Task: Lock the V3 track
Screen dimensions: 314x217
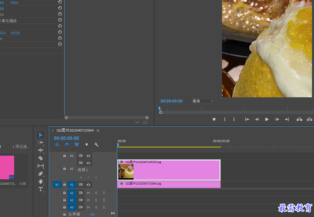Action: tap(65, 155)
